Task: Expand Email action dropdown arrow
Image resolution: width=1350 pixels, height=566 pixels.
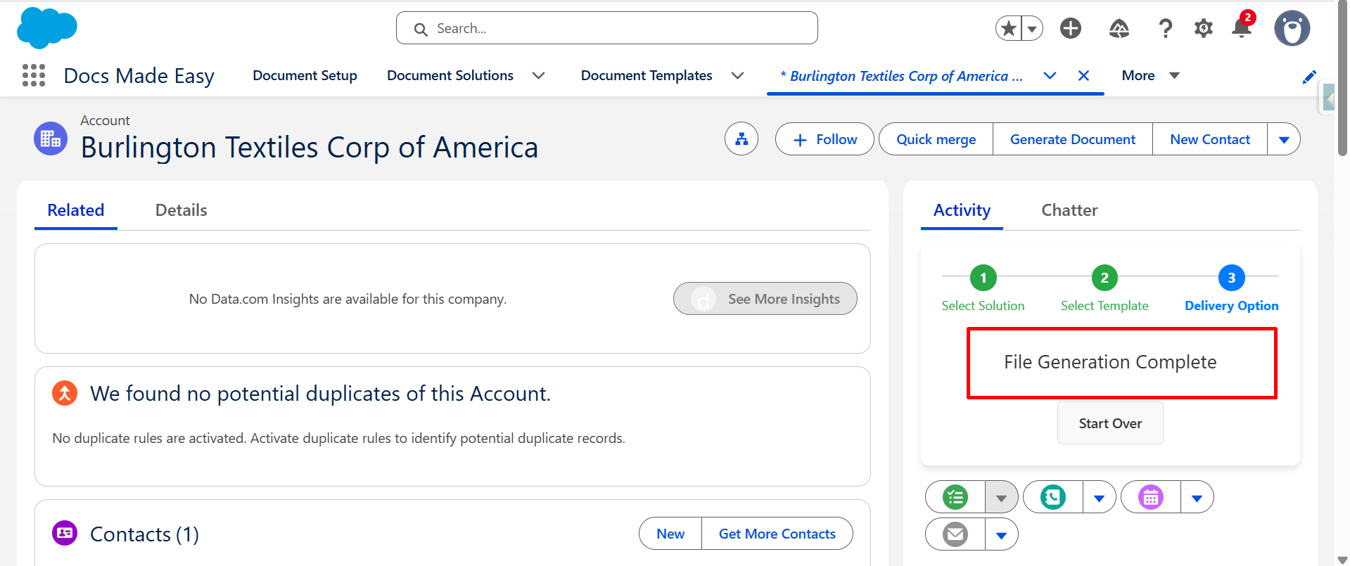Action: click(1002, 534)
